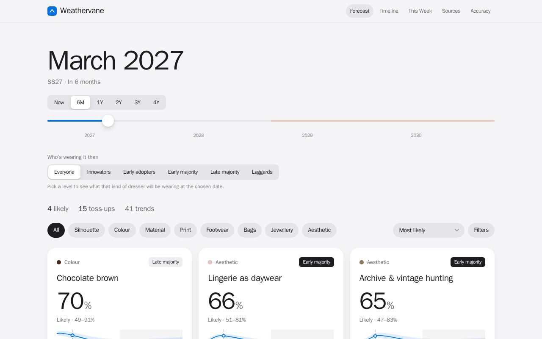Choose the Late majority dresser segment

(225, 172)
